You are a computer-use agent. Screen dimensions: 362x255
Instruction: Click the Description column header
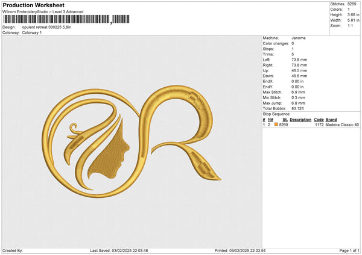pyautogui.click(x=300, y=119)
